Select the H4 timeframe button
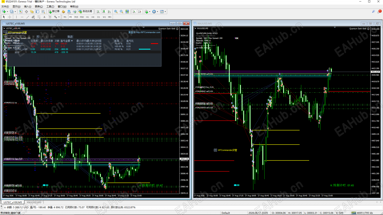Screen dimensions: 383x215 pos(93,17)
